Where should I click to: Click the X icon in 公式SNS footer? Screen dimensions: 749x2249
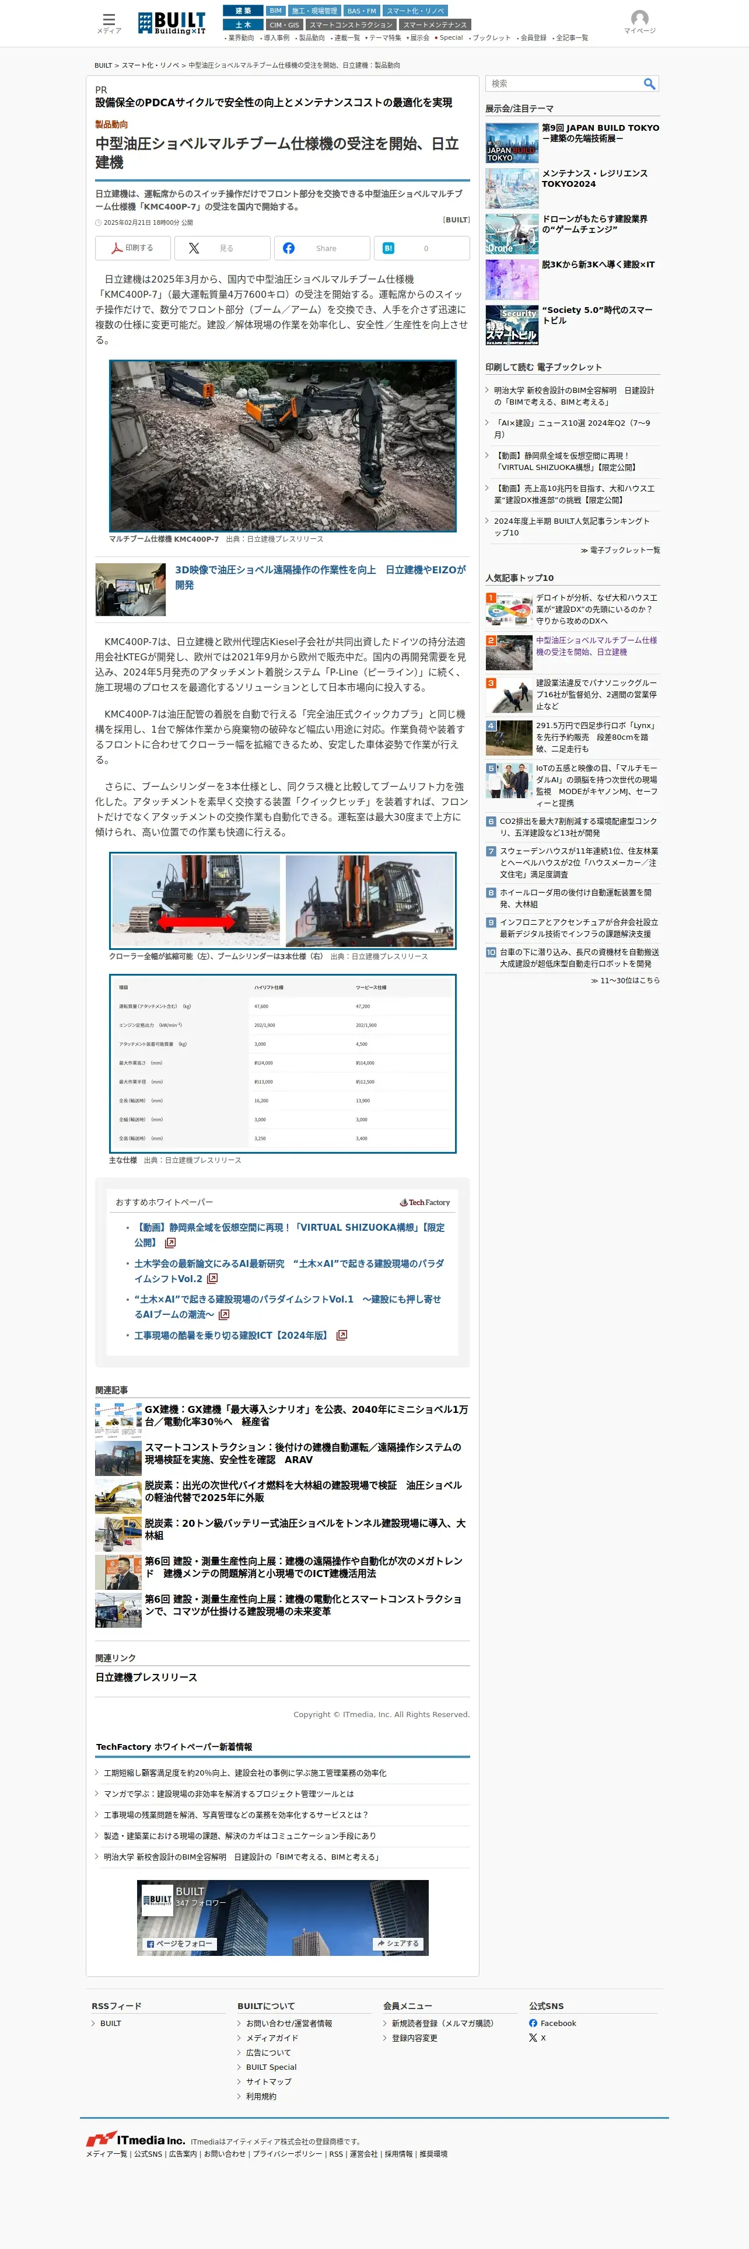[x=533, y=2038]
